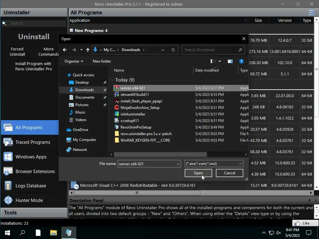This screenshot has height=239, width=319.
Task: Open the File name combo box dropdown
Action: coord(178,164)
